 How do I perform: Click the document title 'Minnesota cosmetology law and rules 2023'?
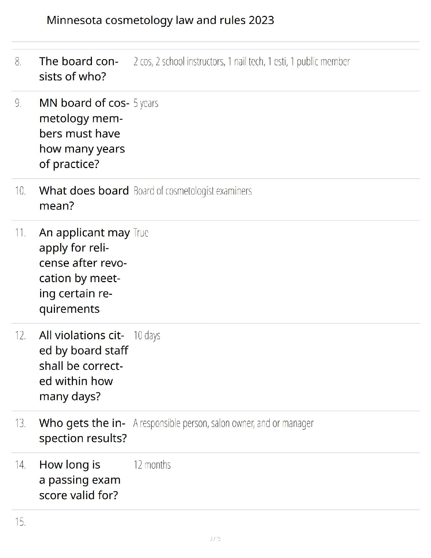coord(160,20)
